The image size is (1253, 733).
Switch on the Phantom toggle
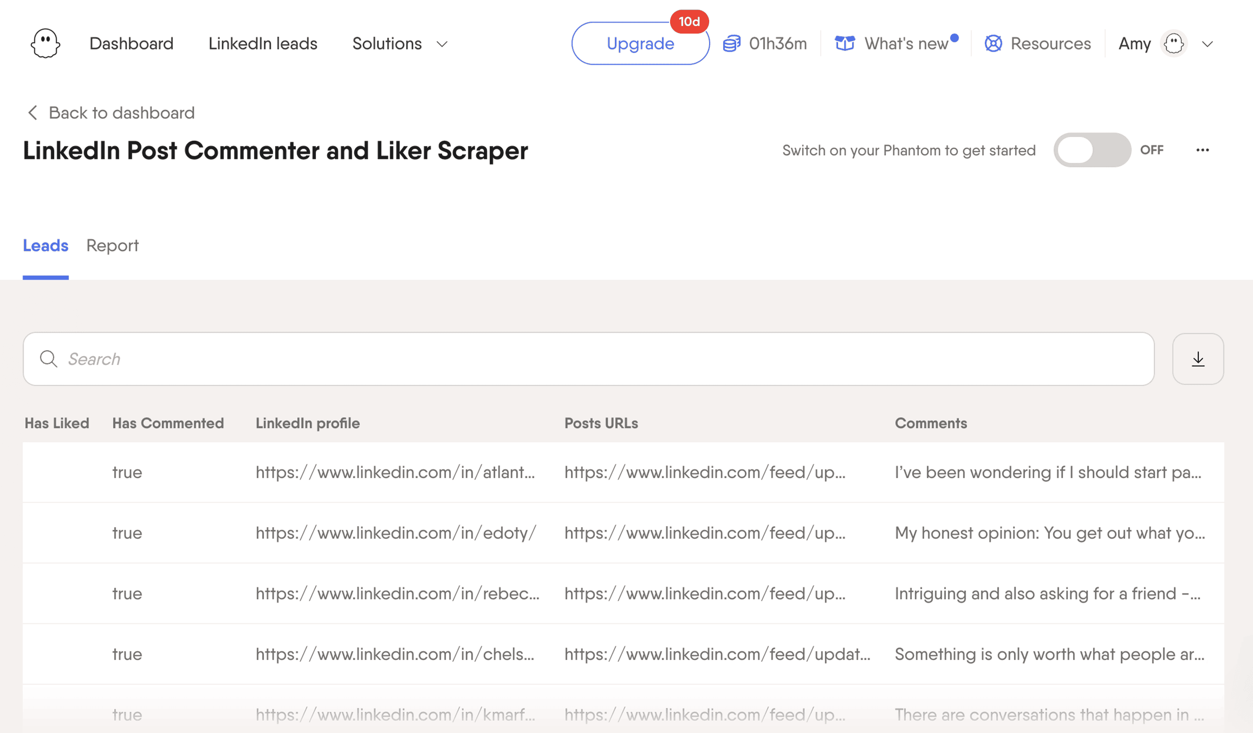pos(1092,150)
